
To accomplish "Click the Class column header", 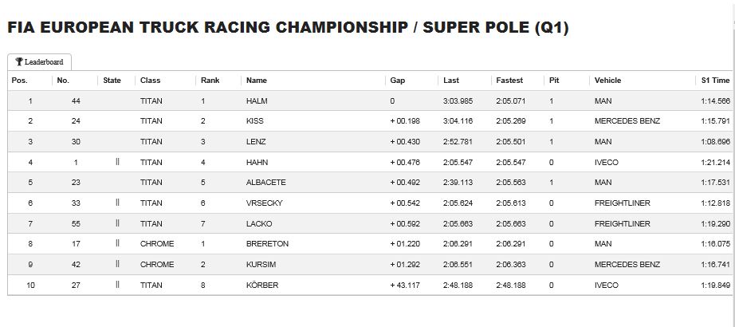I will pos(150,81).
